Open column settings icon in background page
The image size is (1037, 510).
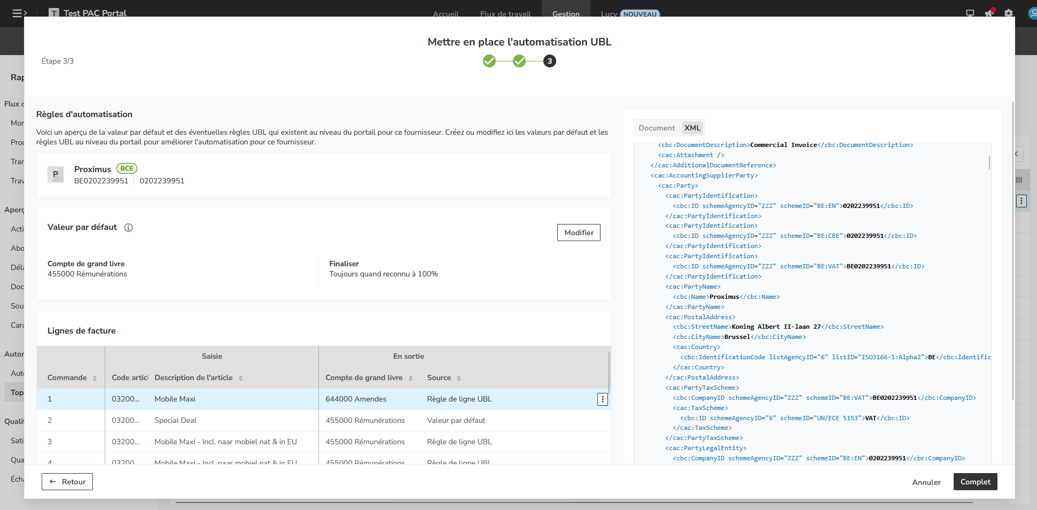1019,180
